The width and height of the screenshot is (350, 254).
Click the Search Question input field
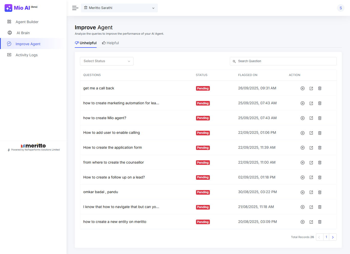[x=284, y=61]
